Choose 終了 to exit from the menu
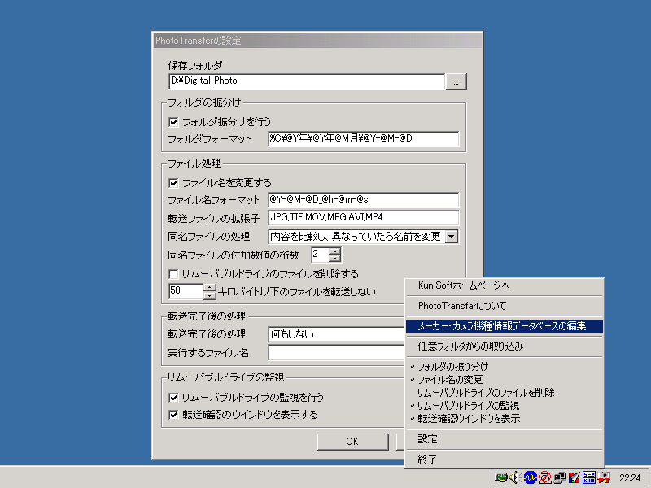The width and height of the screenshot is (651, 488). coord(505,460)
